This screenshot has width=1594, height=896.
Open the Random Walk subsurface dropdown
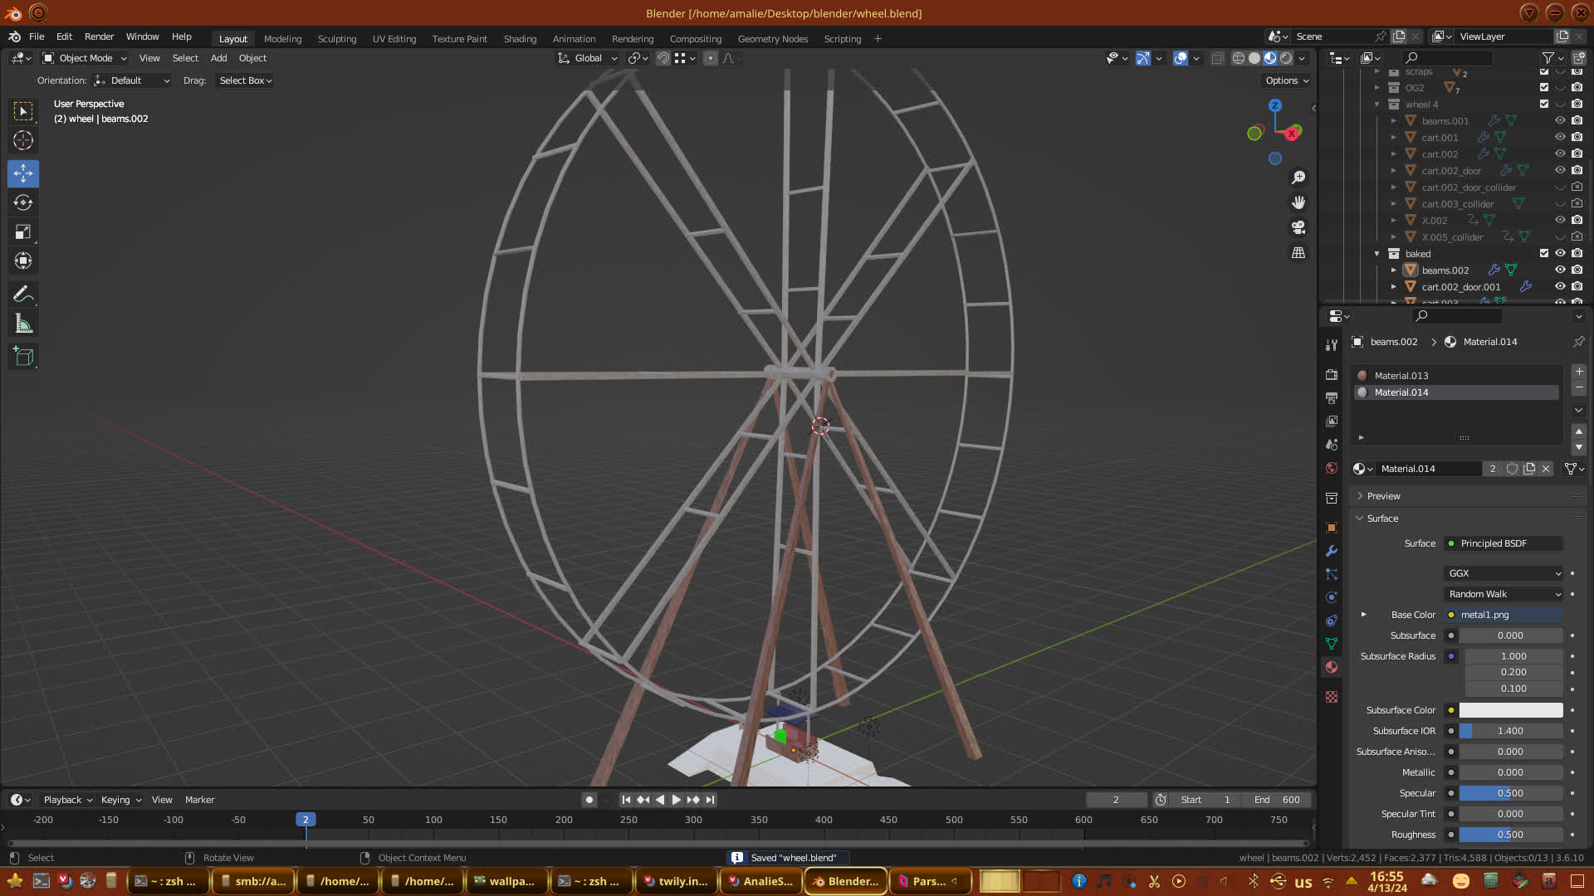[x=1504, y=594]
